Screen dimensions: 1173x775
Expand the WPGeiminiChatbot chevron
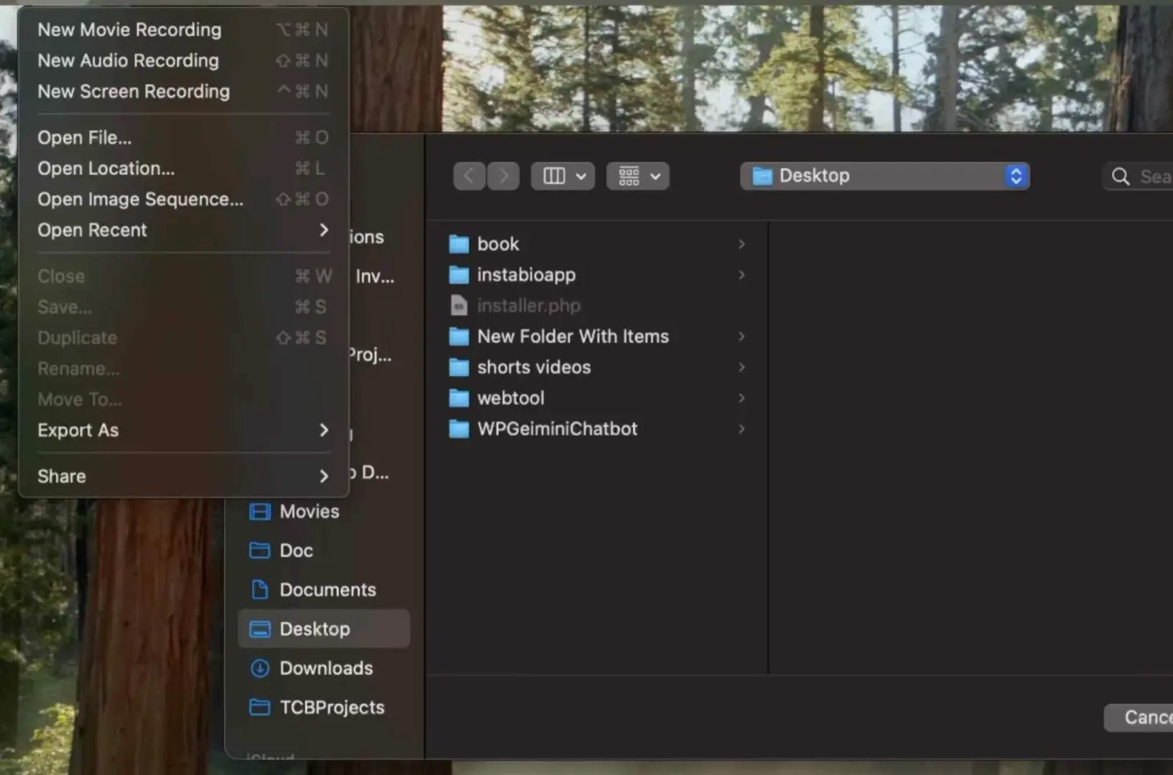(742, 429)
